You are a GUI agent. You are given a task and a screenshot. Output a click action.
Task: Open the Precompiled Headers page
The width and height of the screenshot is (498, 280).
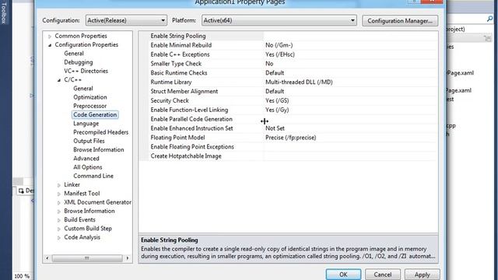pyautogui.click(x=100, y=132)
